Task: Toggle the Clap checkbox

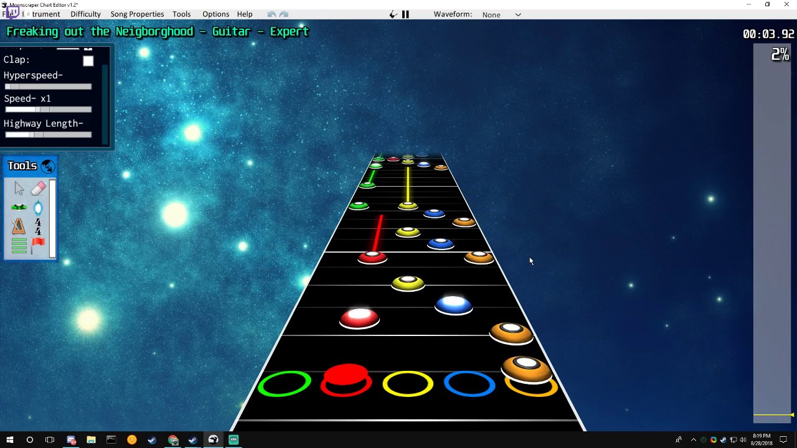Action: click(x=88, y=61)
